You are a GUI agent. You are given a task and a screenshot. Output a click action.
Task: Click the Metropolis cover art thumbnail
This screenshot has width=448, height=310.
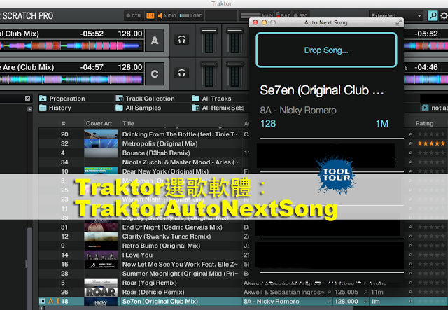pos(101,143)
